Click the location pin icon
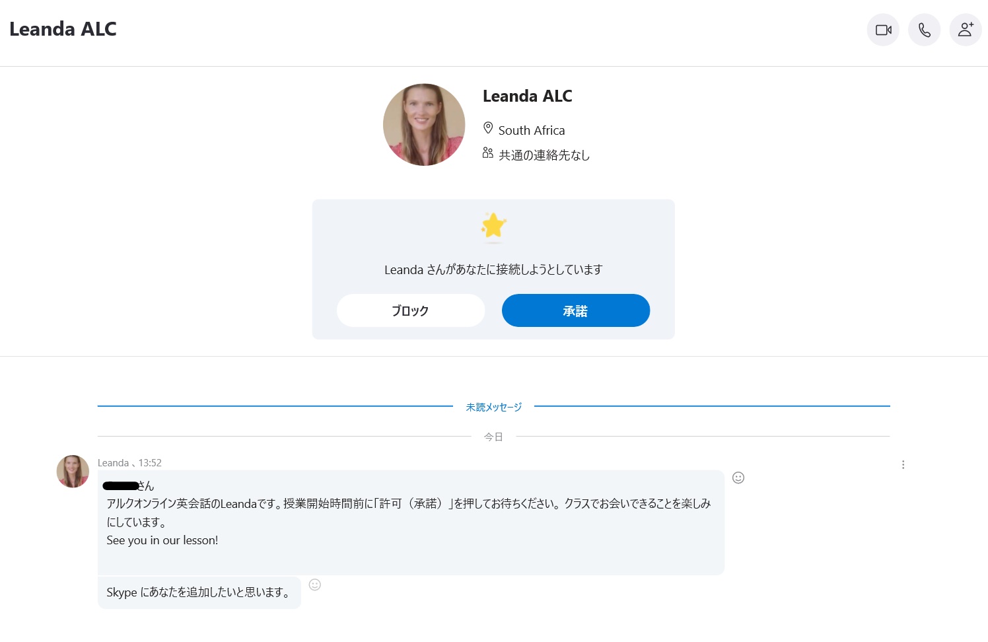The height and width of the screenshot is (642, 988). tap(488, 128)
